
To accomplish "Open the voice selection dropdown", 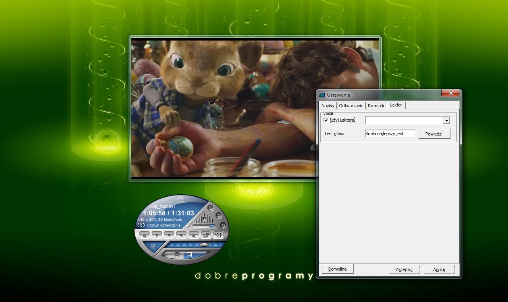I will click(446, 120).
